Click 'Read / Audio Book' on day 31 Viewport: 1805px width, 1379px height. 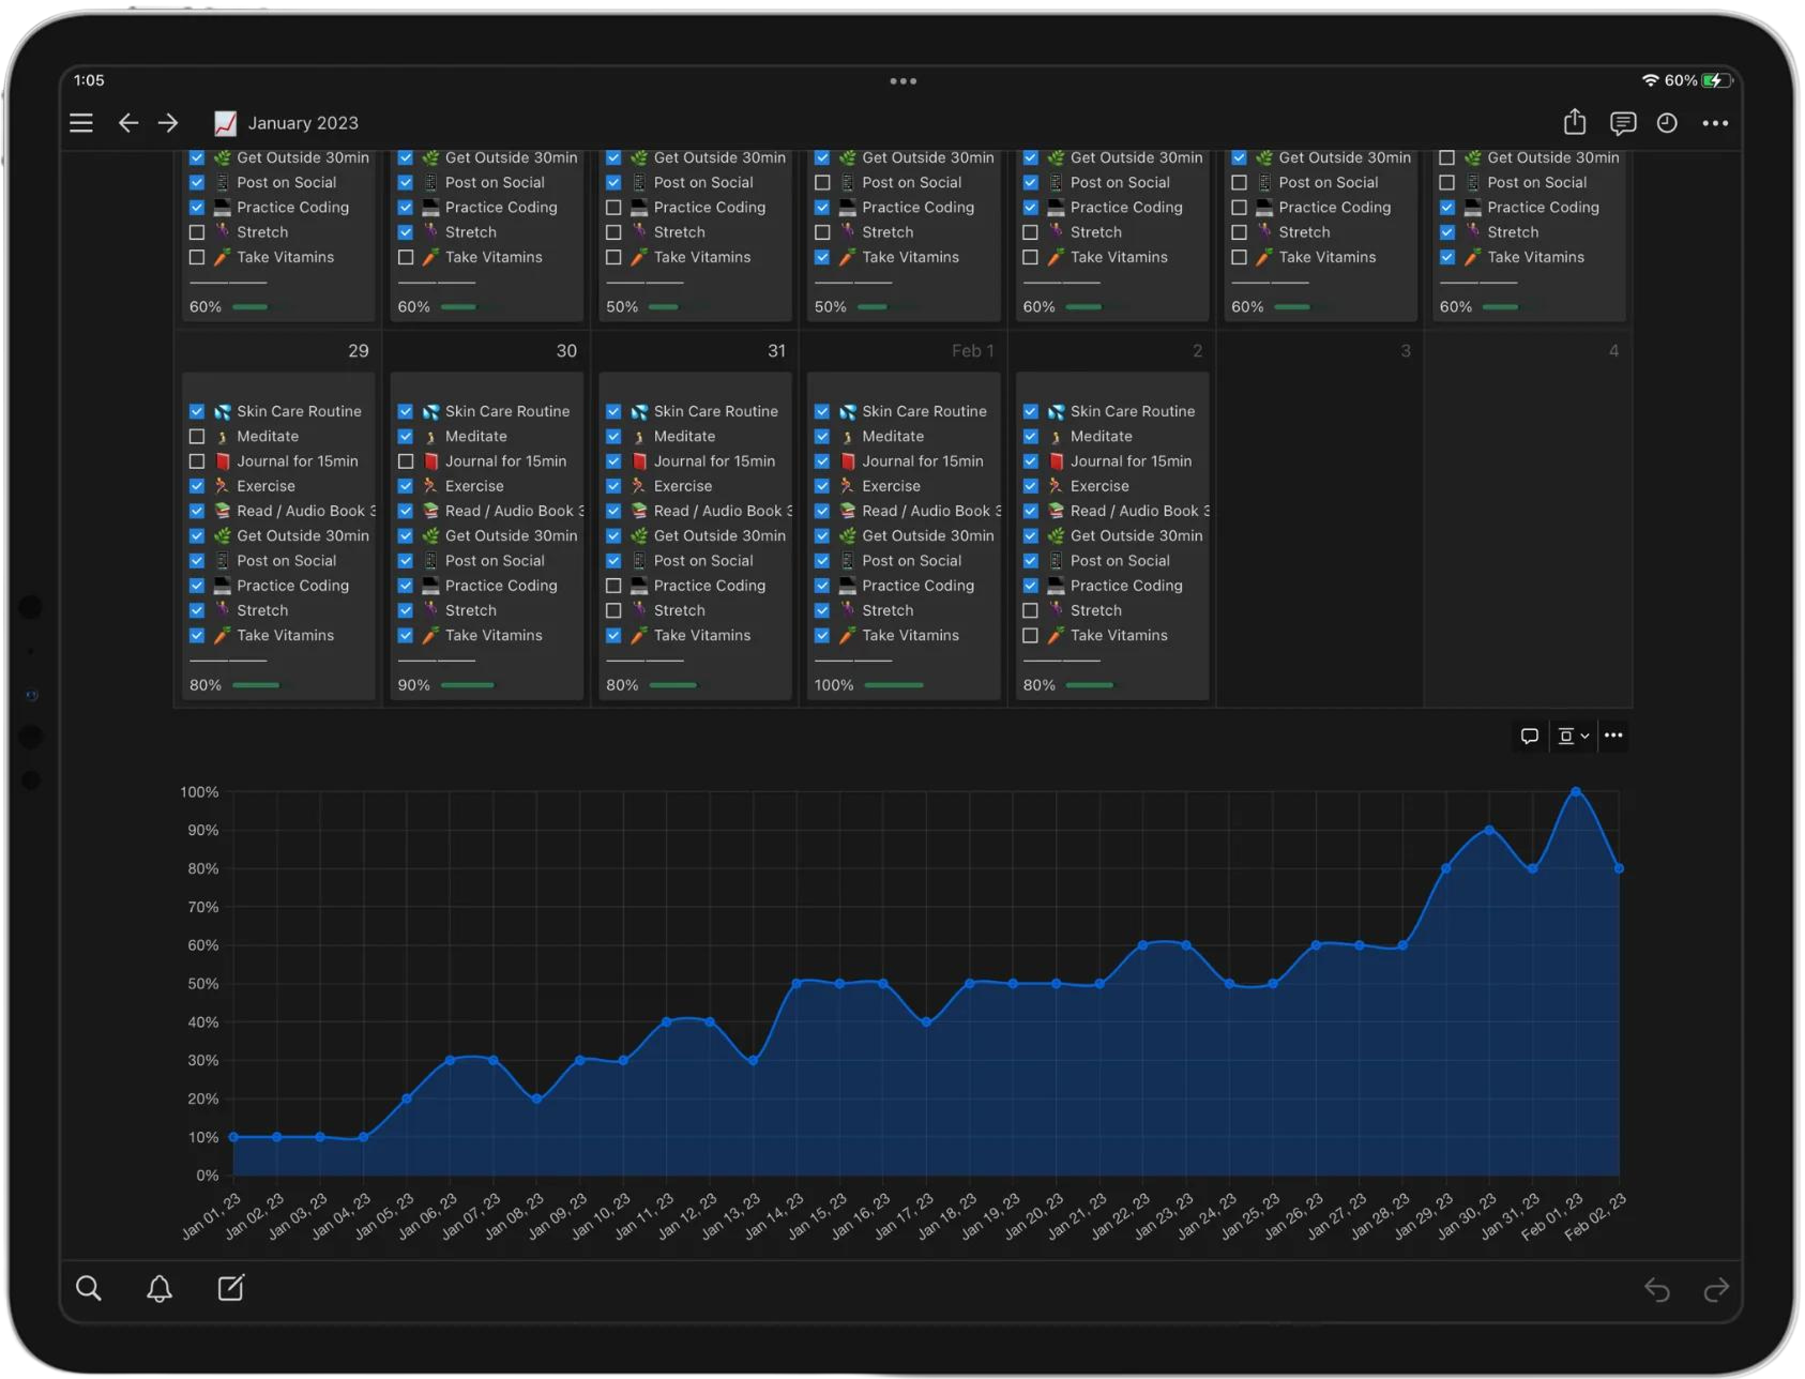coord(722,511)
